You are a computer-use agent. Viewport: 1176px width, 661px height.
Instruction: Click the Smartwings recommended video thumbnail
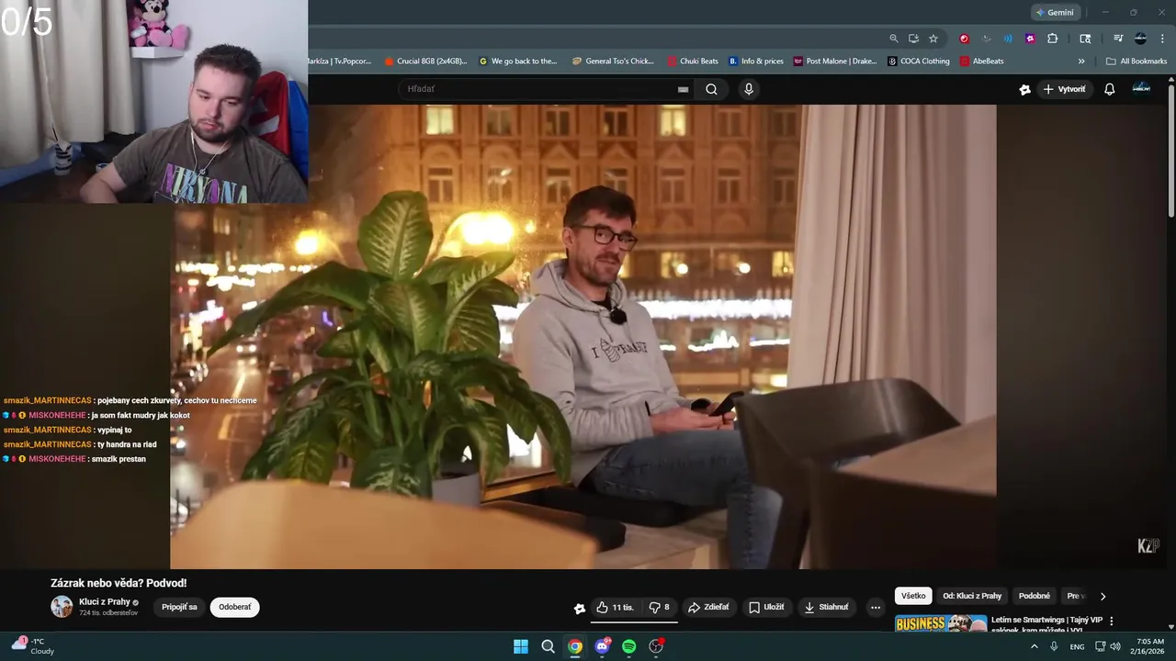pyautogui.click(x=941, y=623)
